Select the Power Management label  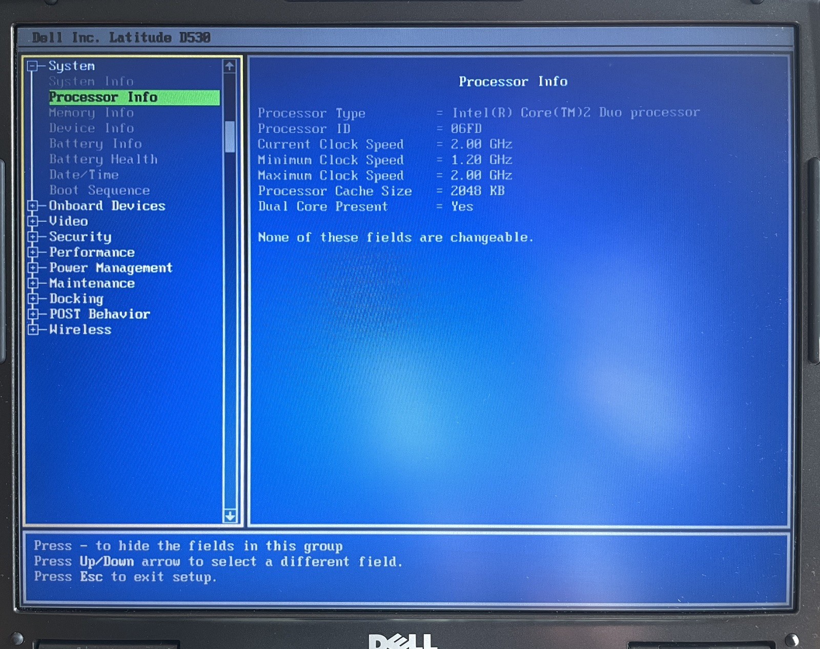(111, 268)
